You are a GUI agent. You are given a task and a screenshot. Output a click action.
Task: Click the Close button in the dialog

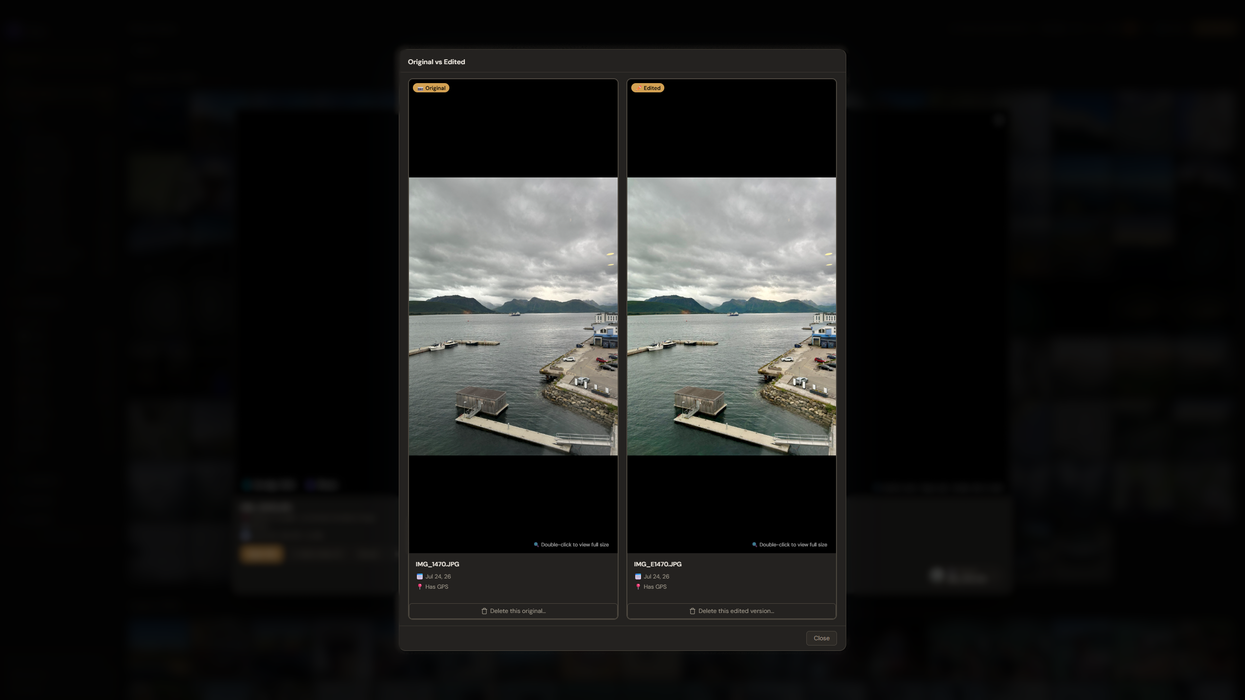(x=821, y=638)
